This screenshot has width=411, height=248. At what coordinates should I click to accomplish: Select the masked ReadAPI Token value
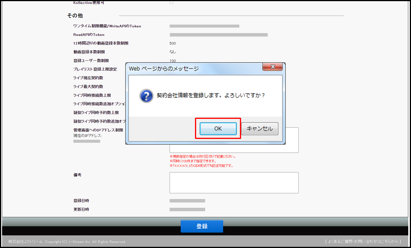[219, 35]
